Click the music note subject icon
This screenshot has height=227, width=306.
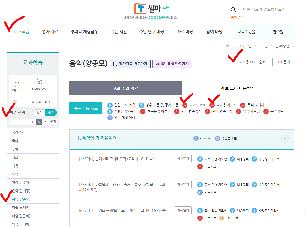[x=40, y=82]
